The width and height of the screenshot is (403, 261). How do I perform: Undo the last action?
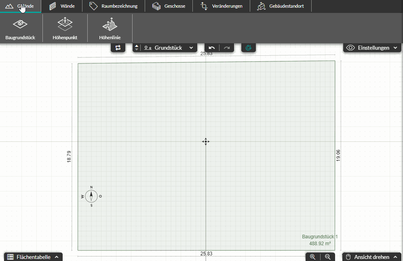[212, 48]
